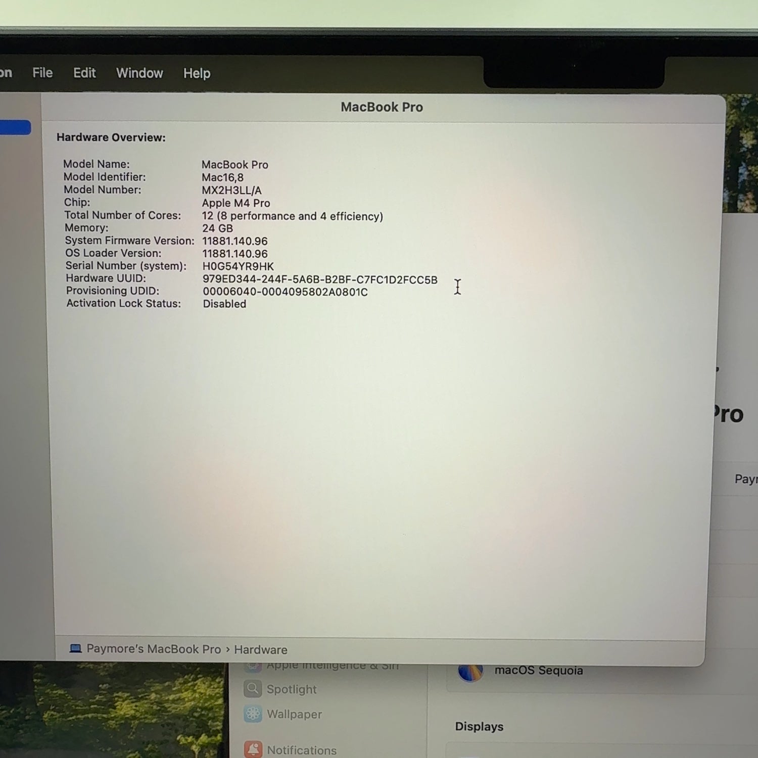
Task: Click the System Firmware Version label
Action: pos(129,241)
